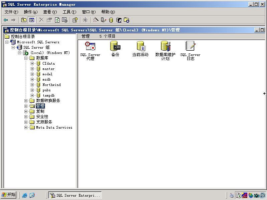Screen dimensions: 267x200
Task: Select the tempdb tree item
Action: pyautogui.click(x=48, y=95)
